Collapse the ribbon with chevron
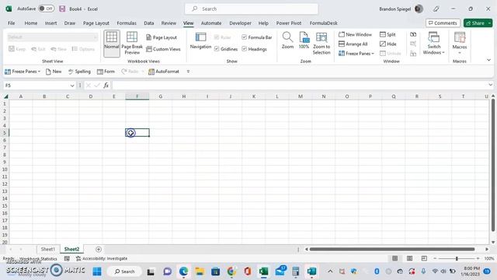The image size is (497, 280). point(488,60)
